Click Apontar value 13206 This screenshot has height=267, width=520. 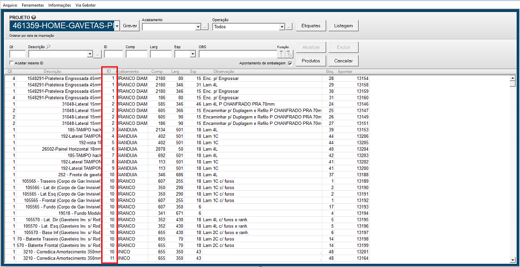362,136
